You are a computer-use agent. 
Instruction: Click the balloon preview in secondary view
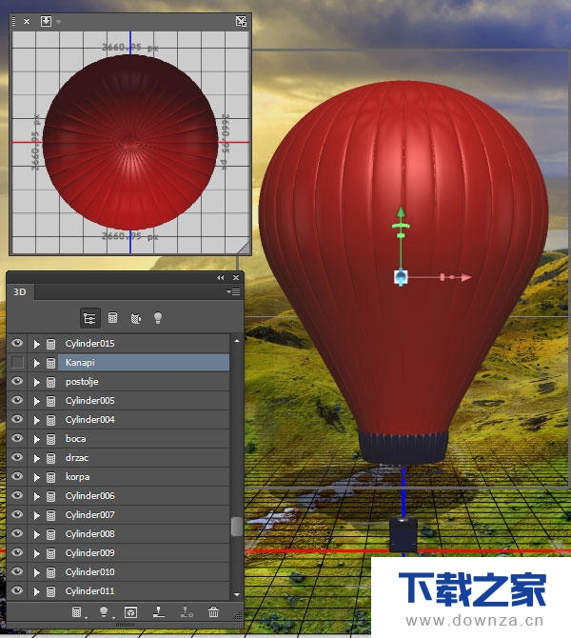click(130, 143)
